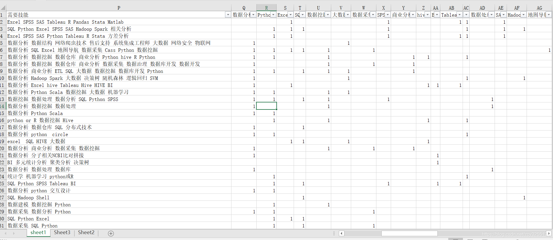The height and width of the screenshot is (240, 553).
Task: Select the header cell 需要技能
Action: pyautogui.click(x=119, y=15)
